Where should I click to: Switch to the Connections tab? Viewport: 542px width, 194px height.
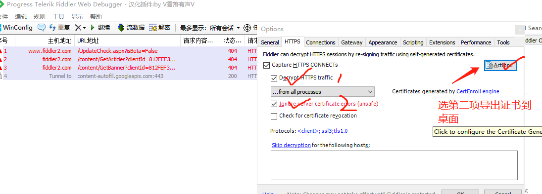tap(321, 42)
